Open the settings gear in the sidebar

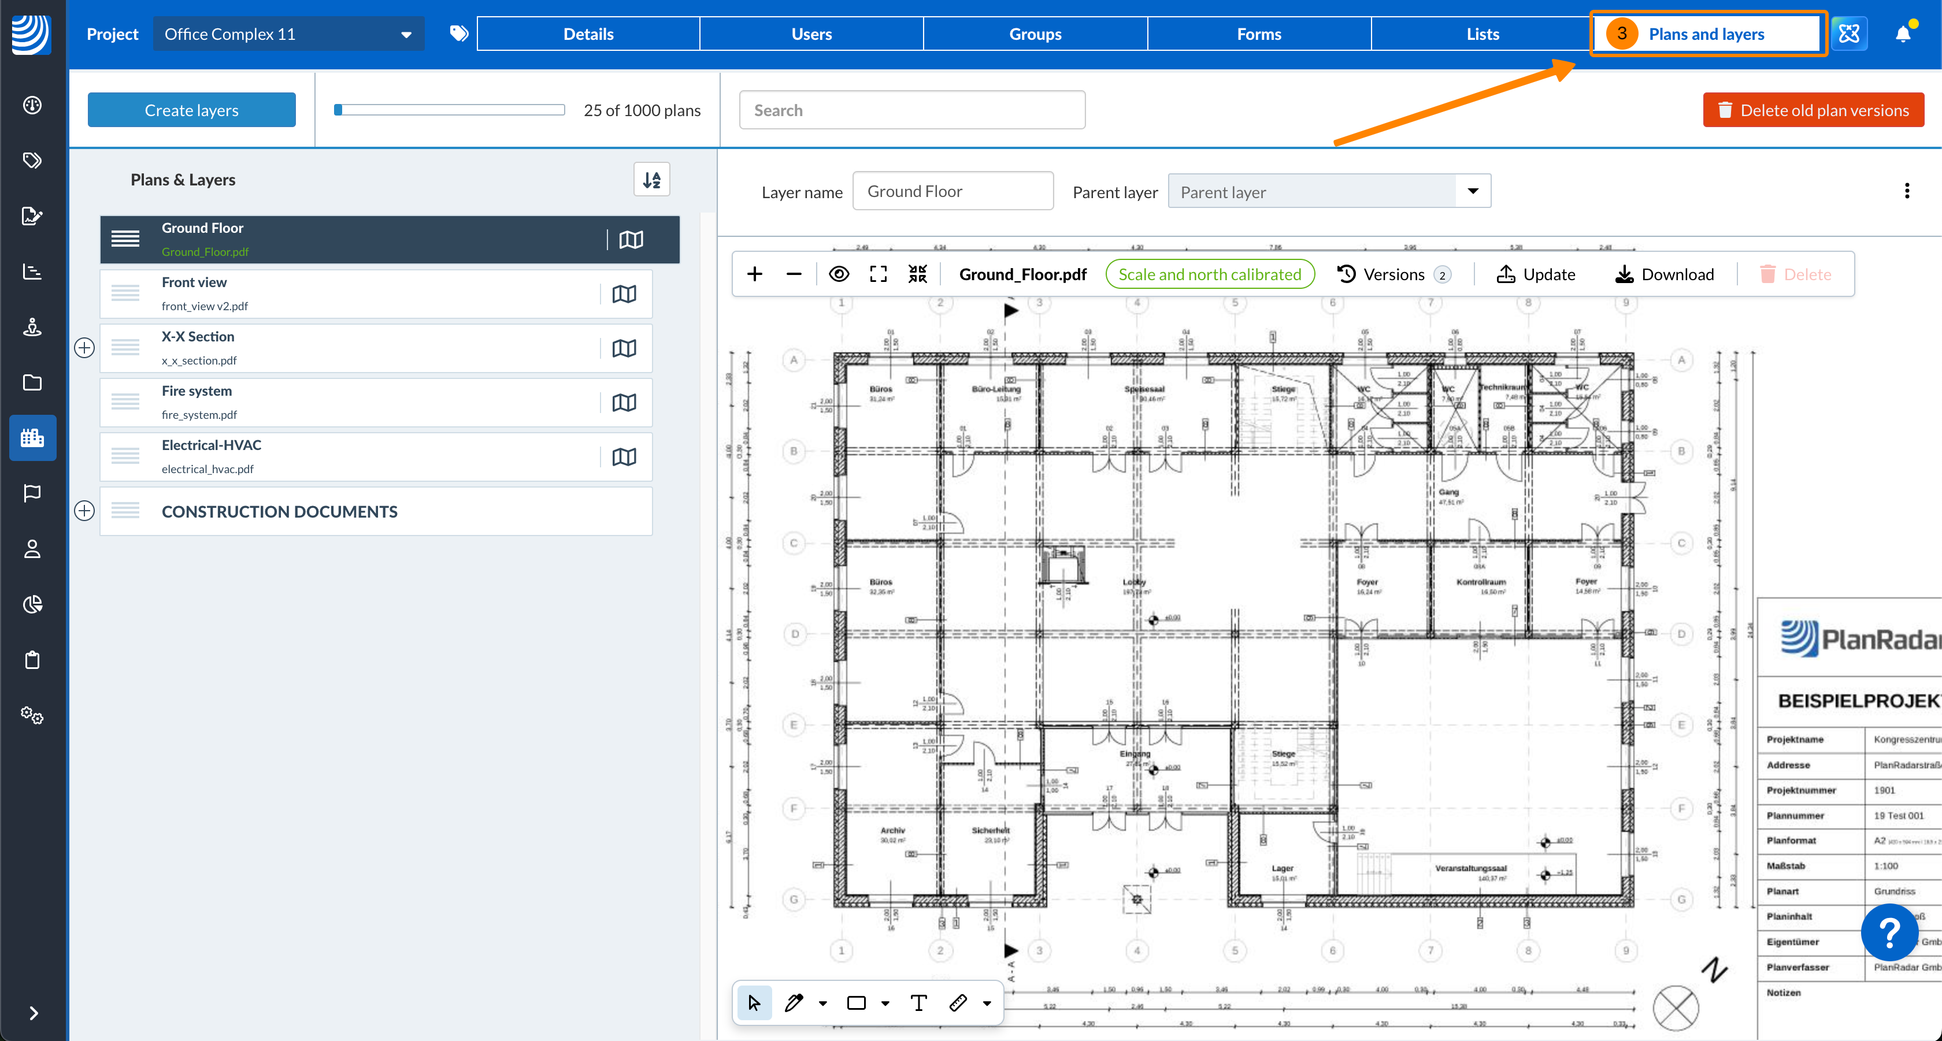click(32, 716)
